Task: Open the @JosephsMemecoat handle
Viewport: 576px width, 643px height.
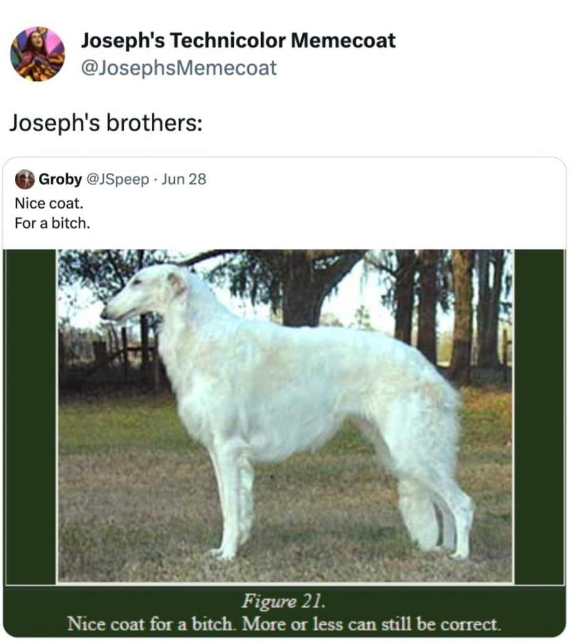Action: 179,68
